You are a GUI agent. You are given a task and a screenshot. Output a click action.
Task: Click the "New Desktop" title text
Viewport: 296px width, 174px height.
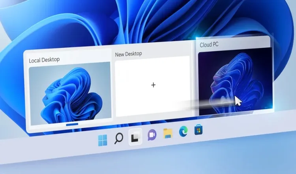pyautogui.click(x=128, y=54)
